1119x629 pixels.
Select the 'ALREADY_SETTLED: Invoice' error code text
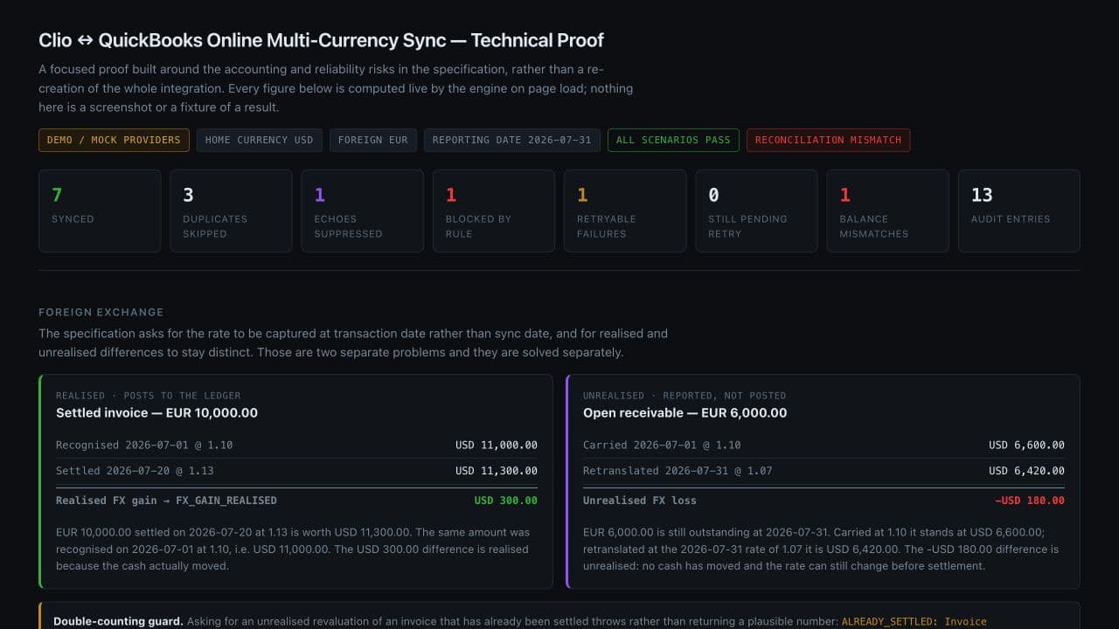pyautogui.click(x=914, y=621)
